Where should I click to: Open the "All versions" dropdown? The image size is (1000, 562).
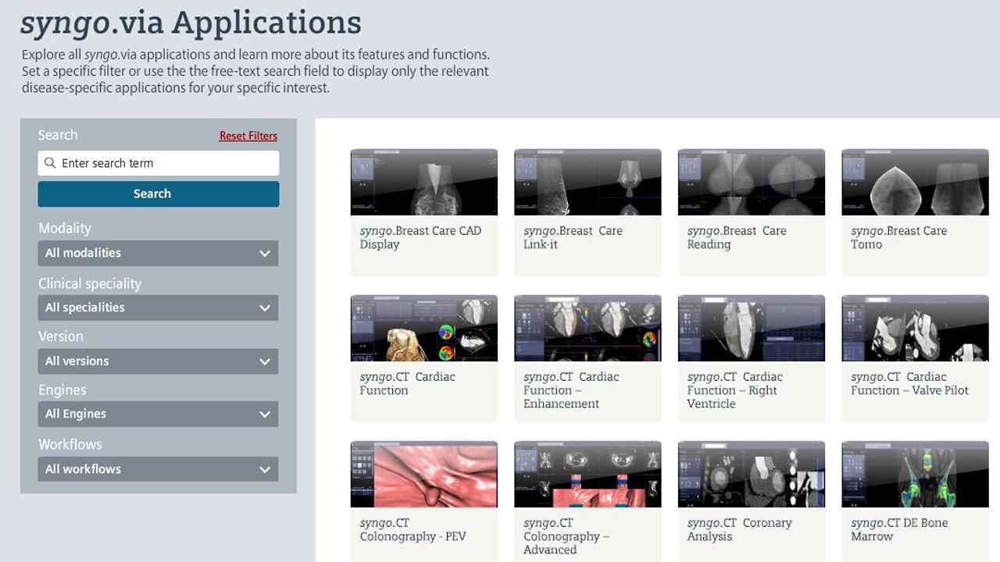[158, 361]
